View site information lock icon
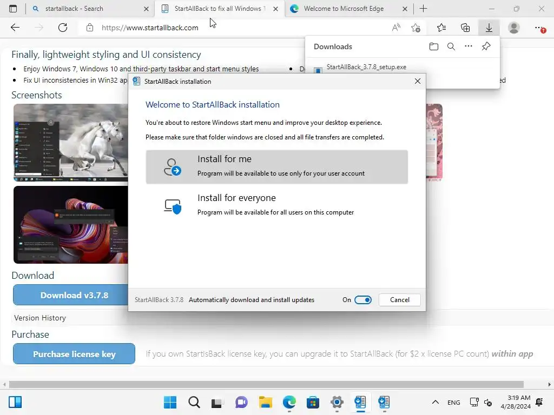The height and width of the screenshot is (415, 554). (x=90, y=28)
